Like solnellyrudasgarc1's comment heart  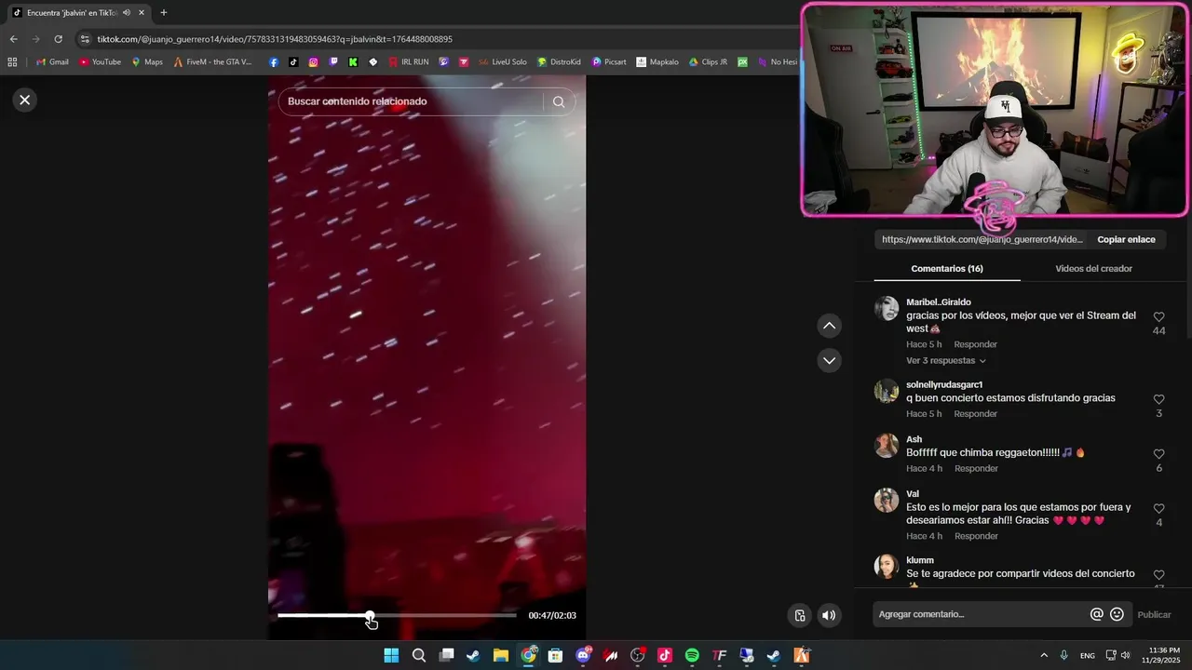click(x=1158, y=400)
